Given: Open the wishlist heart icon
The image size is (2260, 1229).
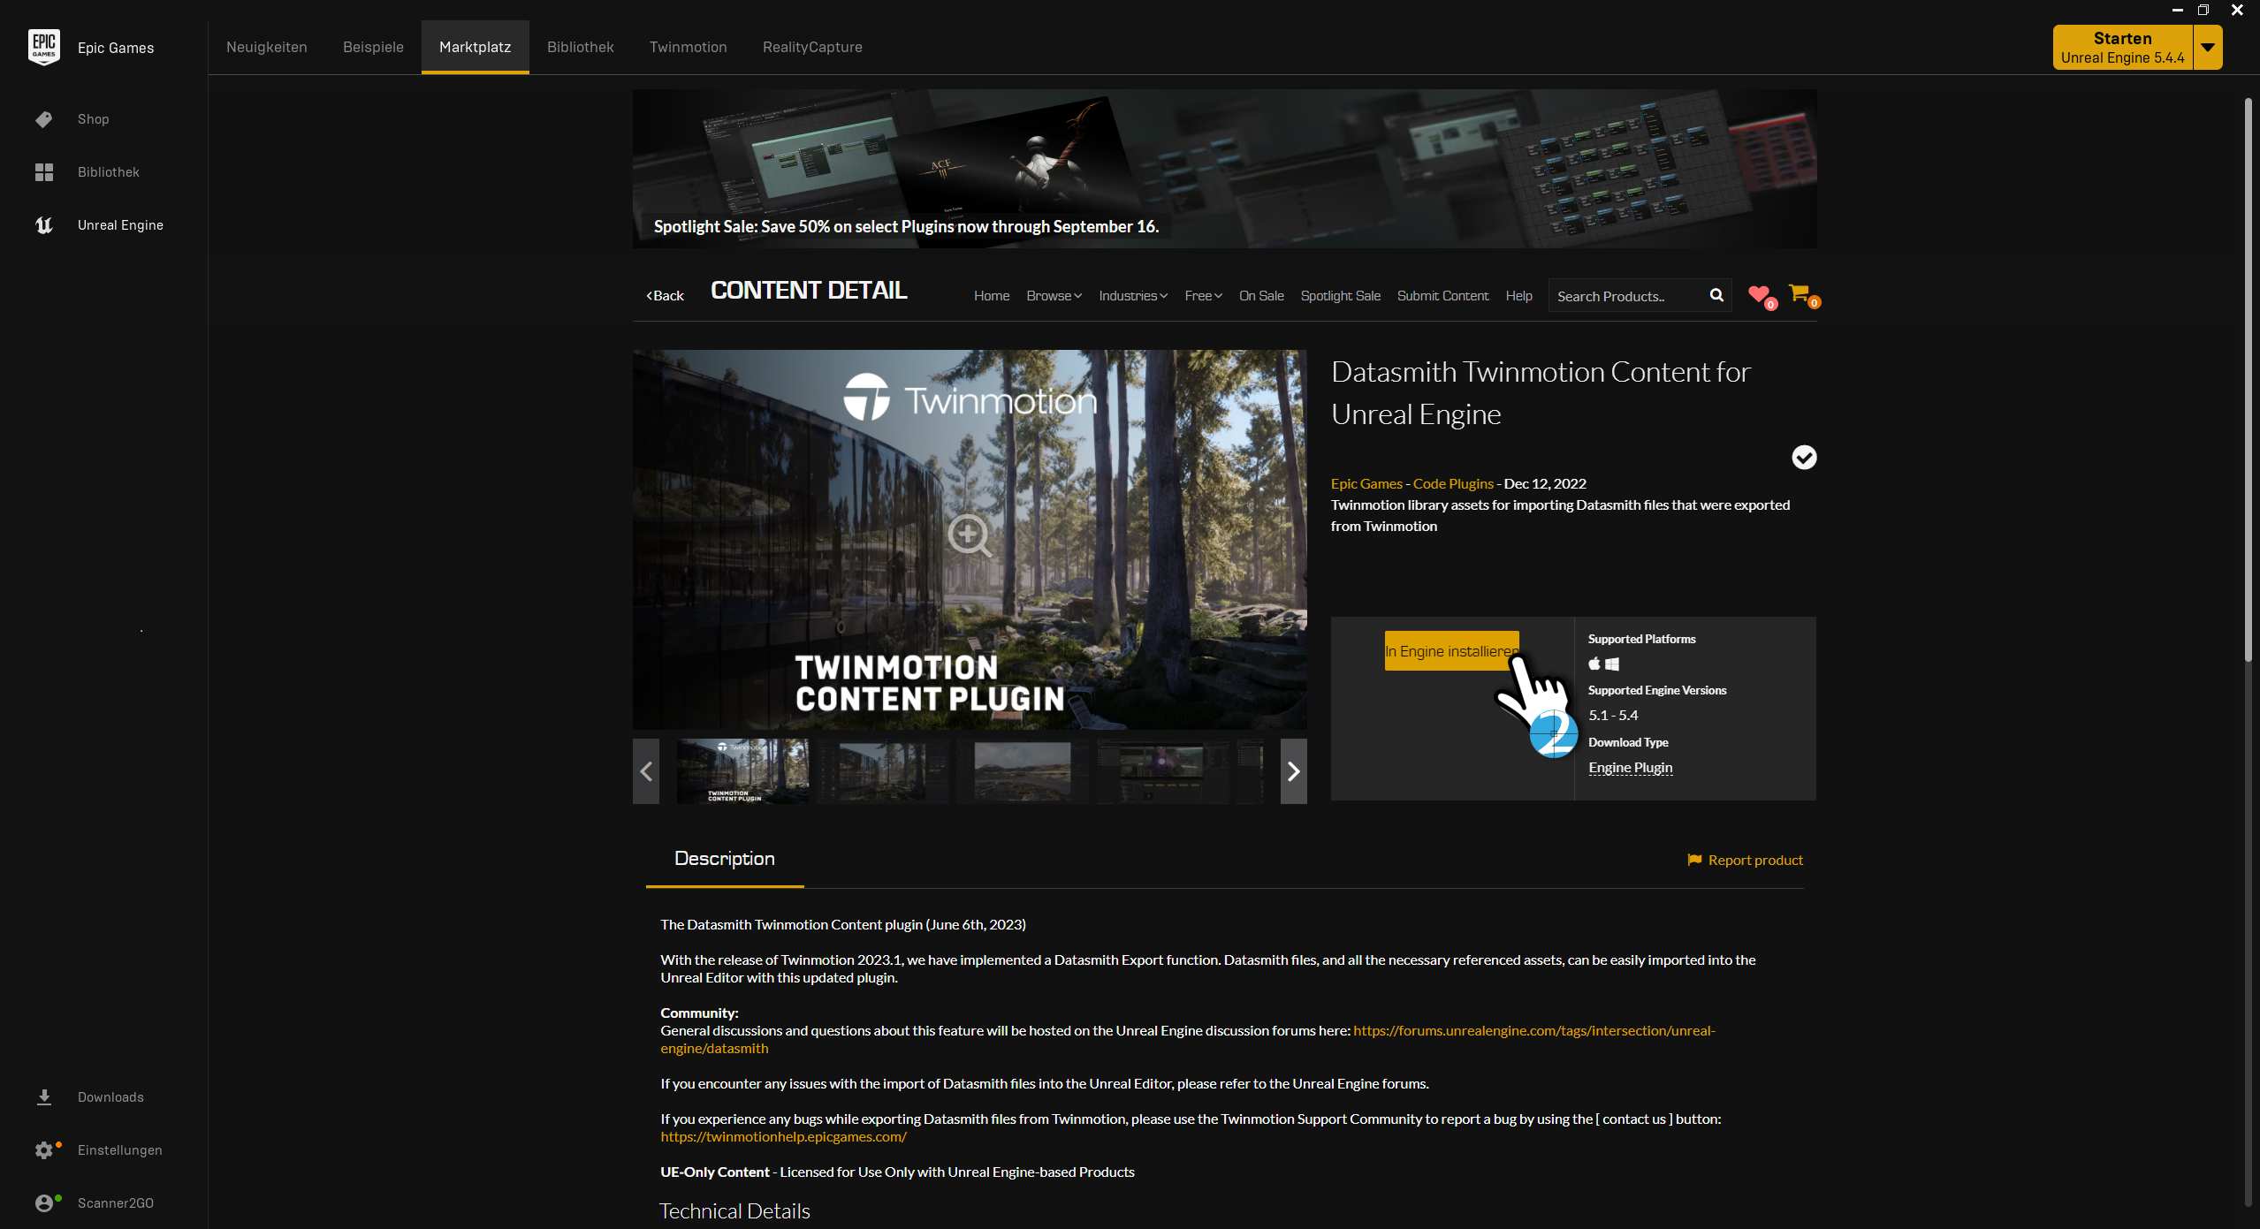Looking at the screenshot, I should [1759, 294].
